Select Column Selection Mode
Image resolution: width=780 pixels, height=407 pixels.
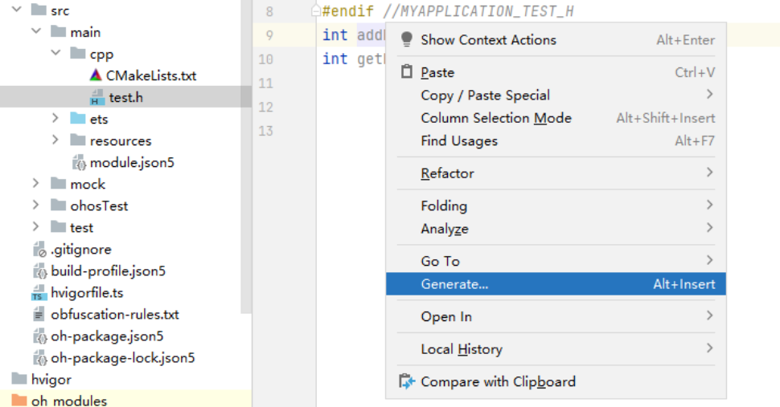[x=556, y=118]
